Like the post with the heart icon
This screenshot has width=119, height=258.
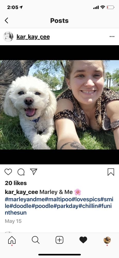point(8,172)
